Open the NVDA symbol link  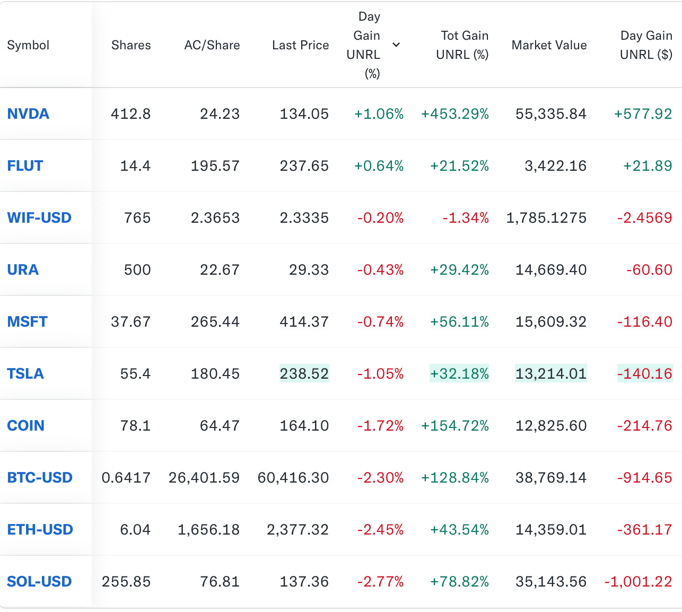[28, 114]
